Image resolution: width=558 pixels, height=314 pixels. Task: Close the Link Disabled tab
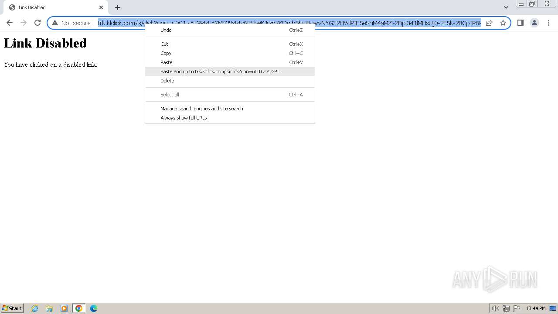tap(101, 7)
